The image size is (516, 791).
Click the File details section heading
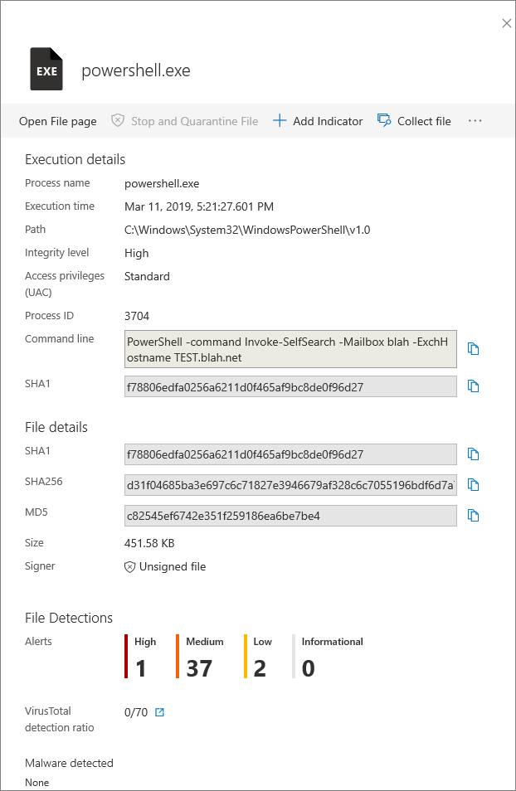(x=56, y=427)
